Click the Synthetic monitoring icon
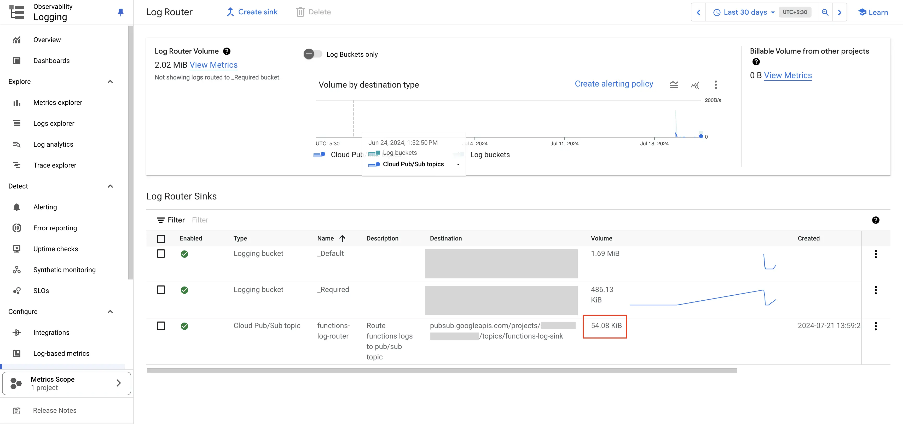The height and width of the screenshot is (424, 903). tap(16, 270)
